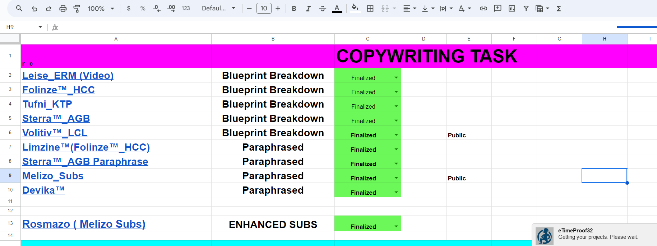
Task: Open text rotation dropdown
Action: (465, 8)
